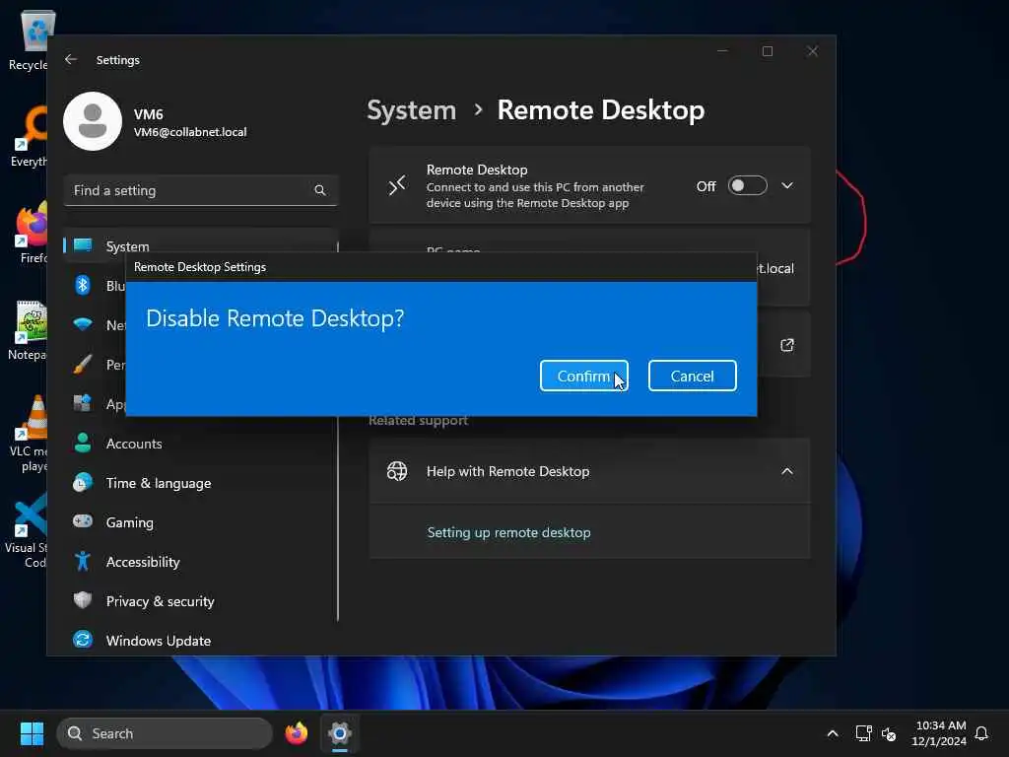Image resolution: width=1009 pixels, height=757 pixels.
Task: Open Firefox from the taskbar
Action: click(x=297, y=733)
